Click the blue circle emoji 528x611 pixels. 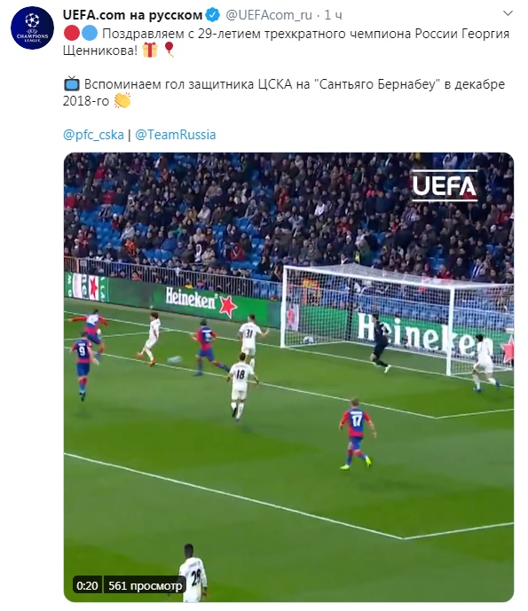pos(90,34)
